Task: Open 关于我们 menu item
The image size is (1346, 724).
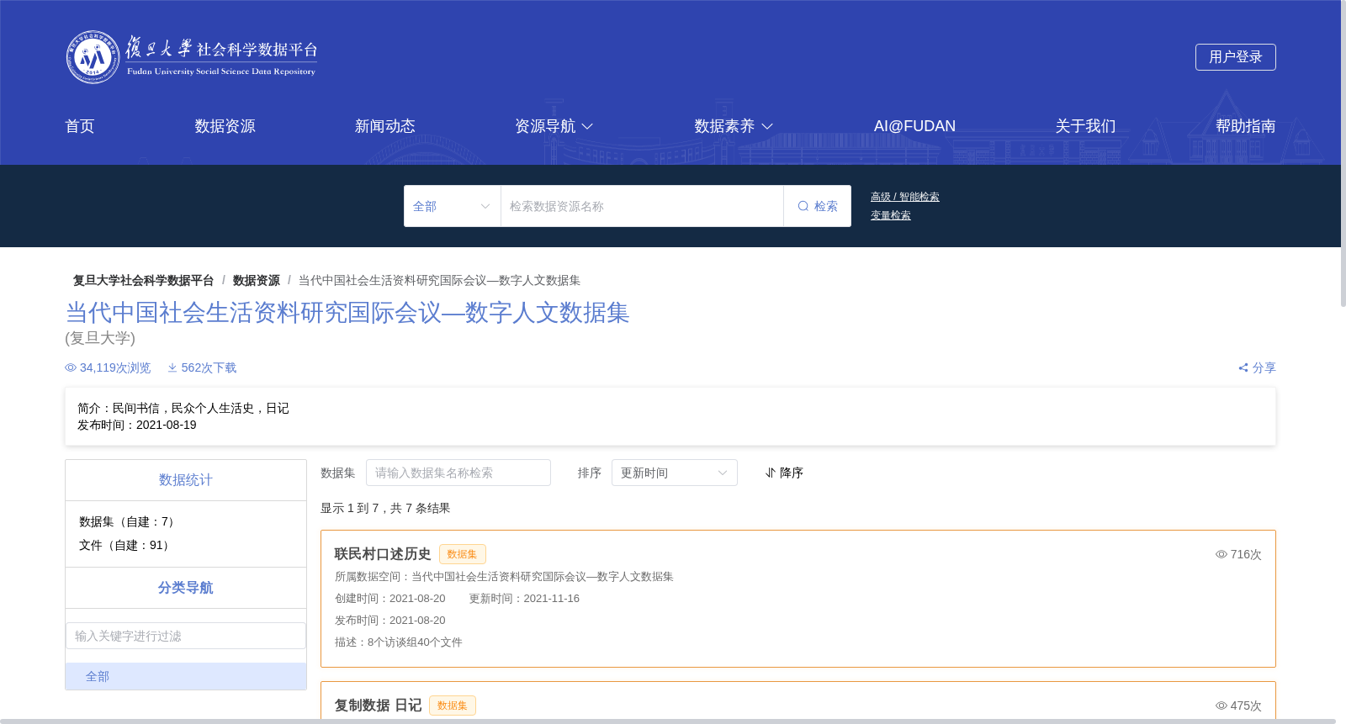Action: click(x=1086, y=126)
